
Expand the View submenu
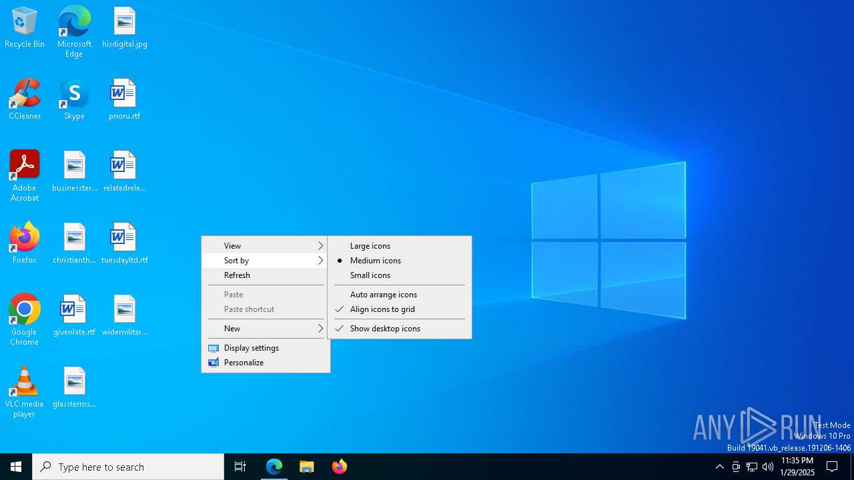266,246
